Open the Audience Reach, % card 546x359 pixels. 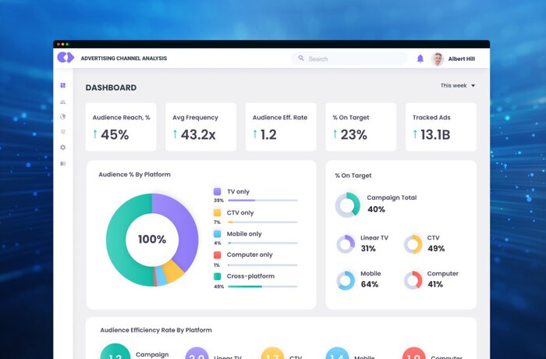(121, 127)
